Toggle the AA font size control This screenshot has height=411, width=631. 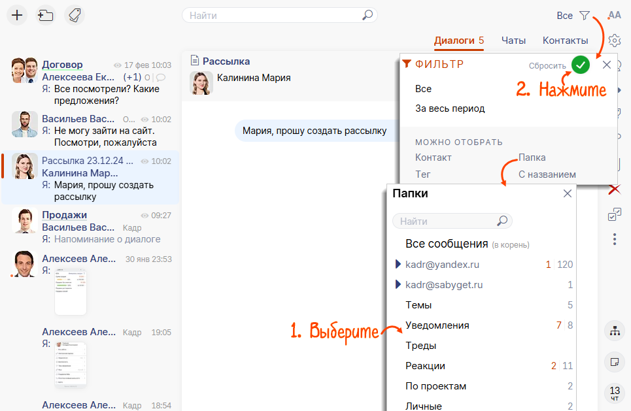tap(614, 15)
